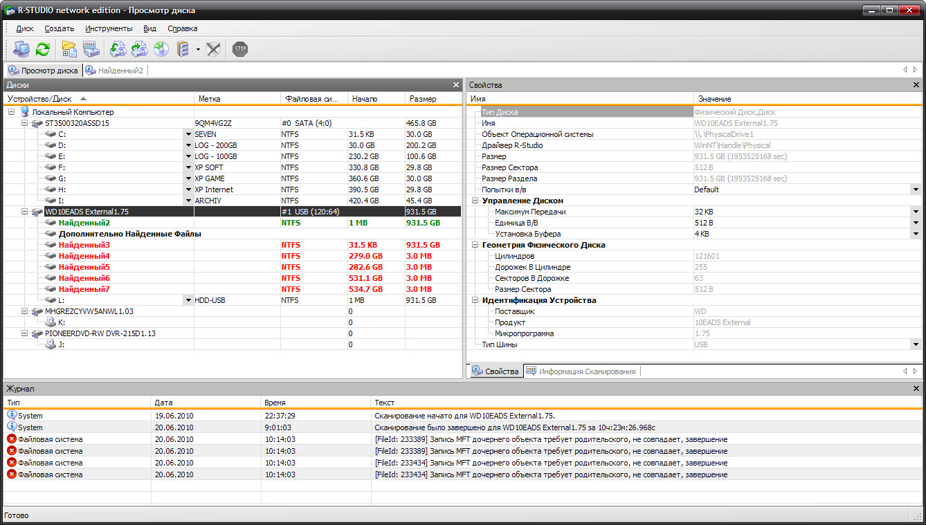This screenshot has width=926, height=525.
Task: Sort by the Метка column header
Action: pyautogui.click(x=237, y=99)
